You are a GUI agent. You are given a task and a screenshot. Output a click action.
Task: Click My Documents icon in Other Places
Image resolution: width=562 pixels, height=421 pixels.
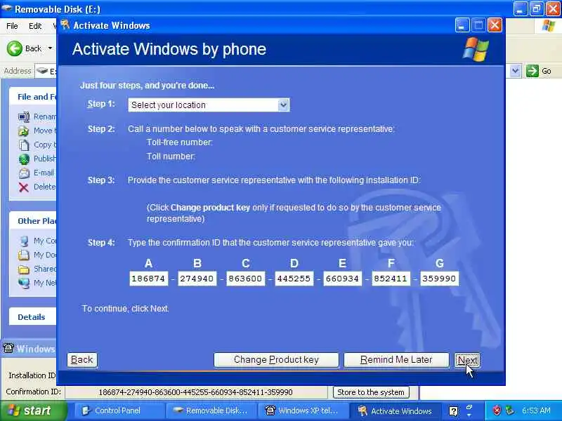pos(24,255)
